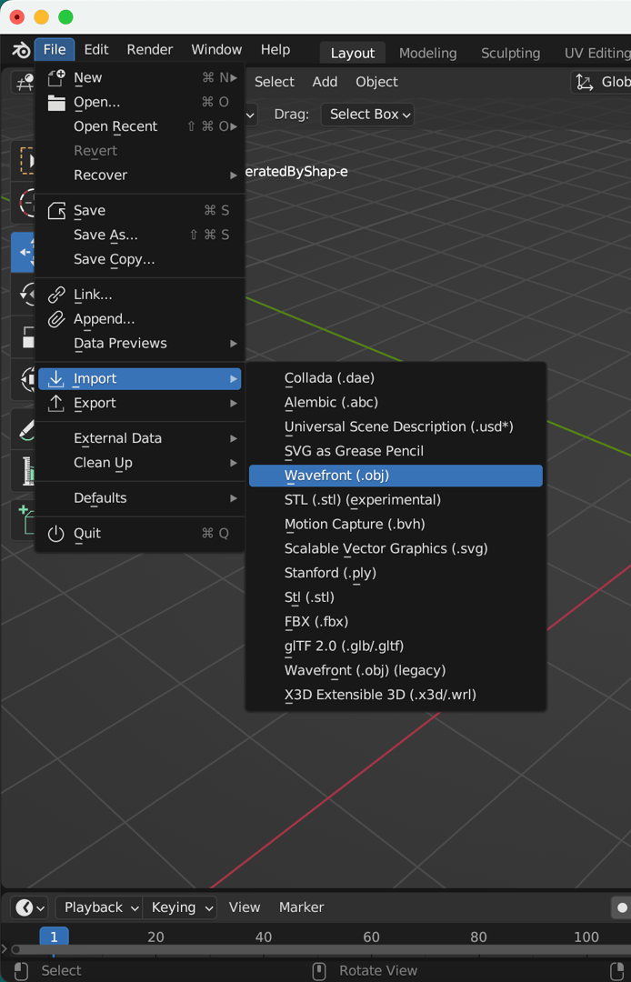Expand the Clean Up submenu
This screenshot has height=982, width=631.
[x=140, y=463]
